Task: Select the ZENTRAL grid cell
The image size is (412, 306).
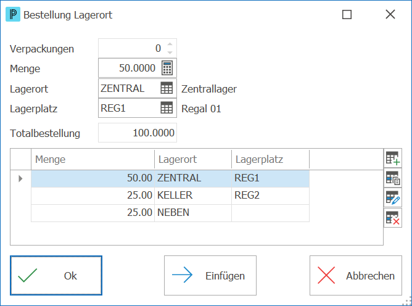Action: point(193,178)
